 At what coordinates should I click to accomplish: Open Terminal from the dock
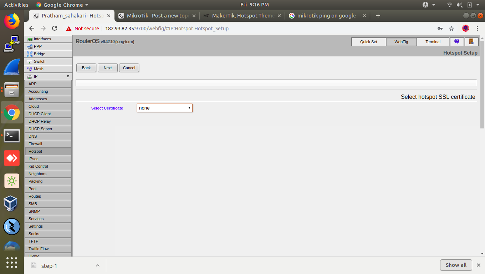[x=12, y=136]
